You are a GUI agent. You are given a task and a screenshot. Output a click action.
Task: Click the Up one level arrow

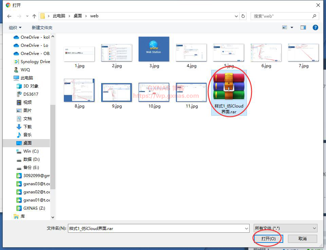[x=34, y=16]
